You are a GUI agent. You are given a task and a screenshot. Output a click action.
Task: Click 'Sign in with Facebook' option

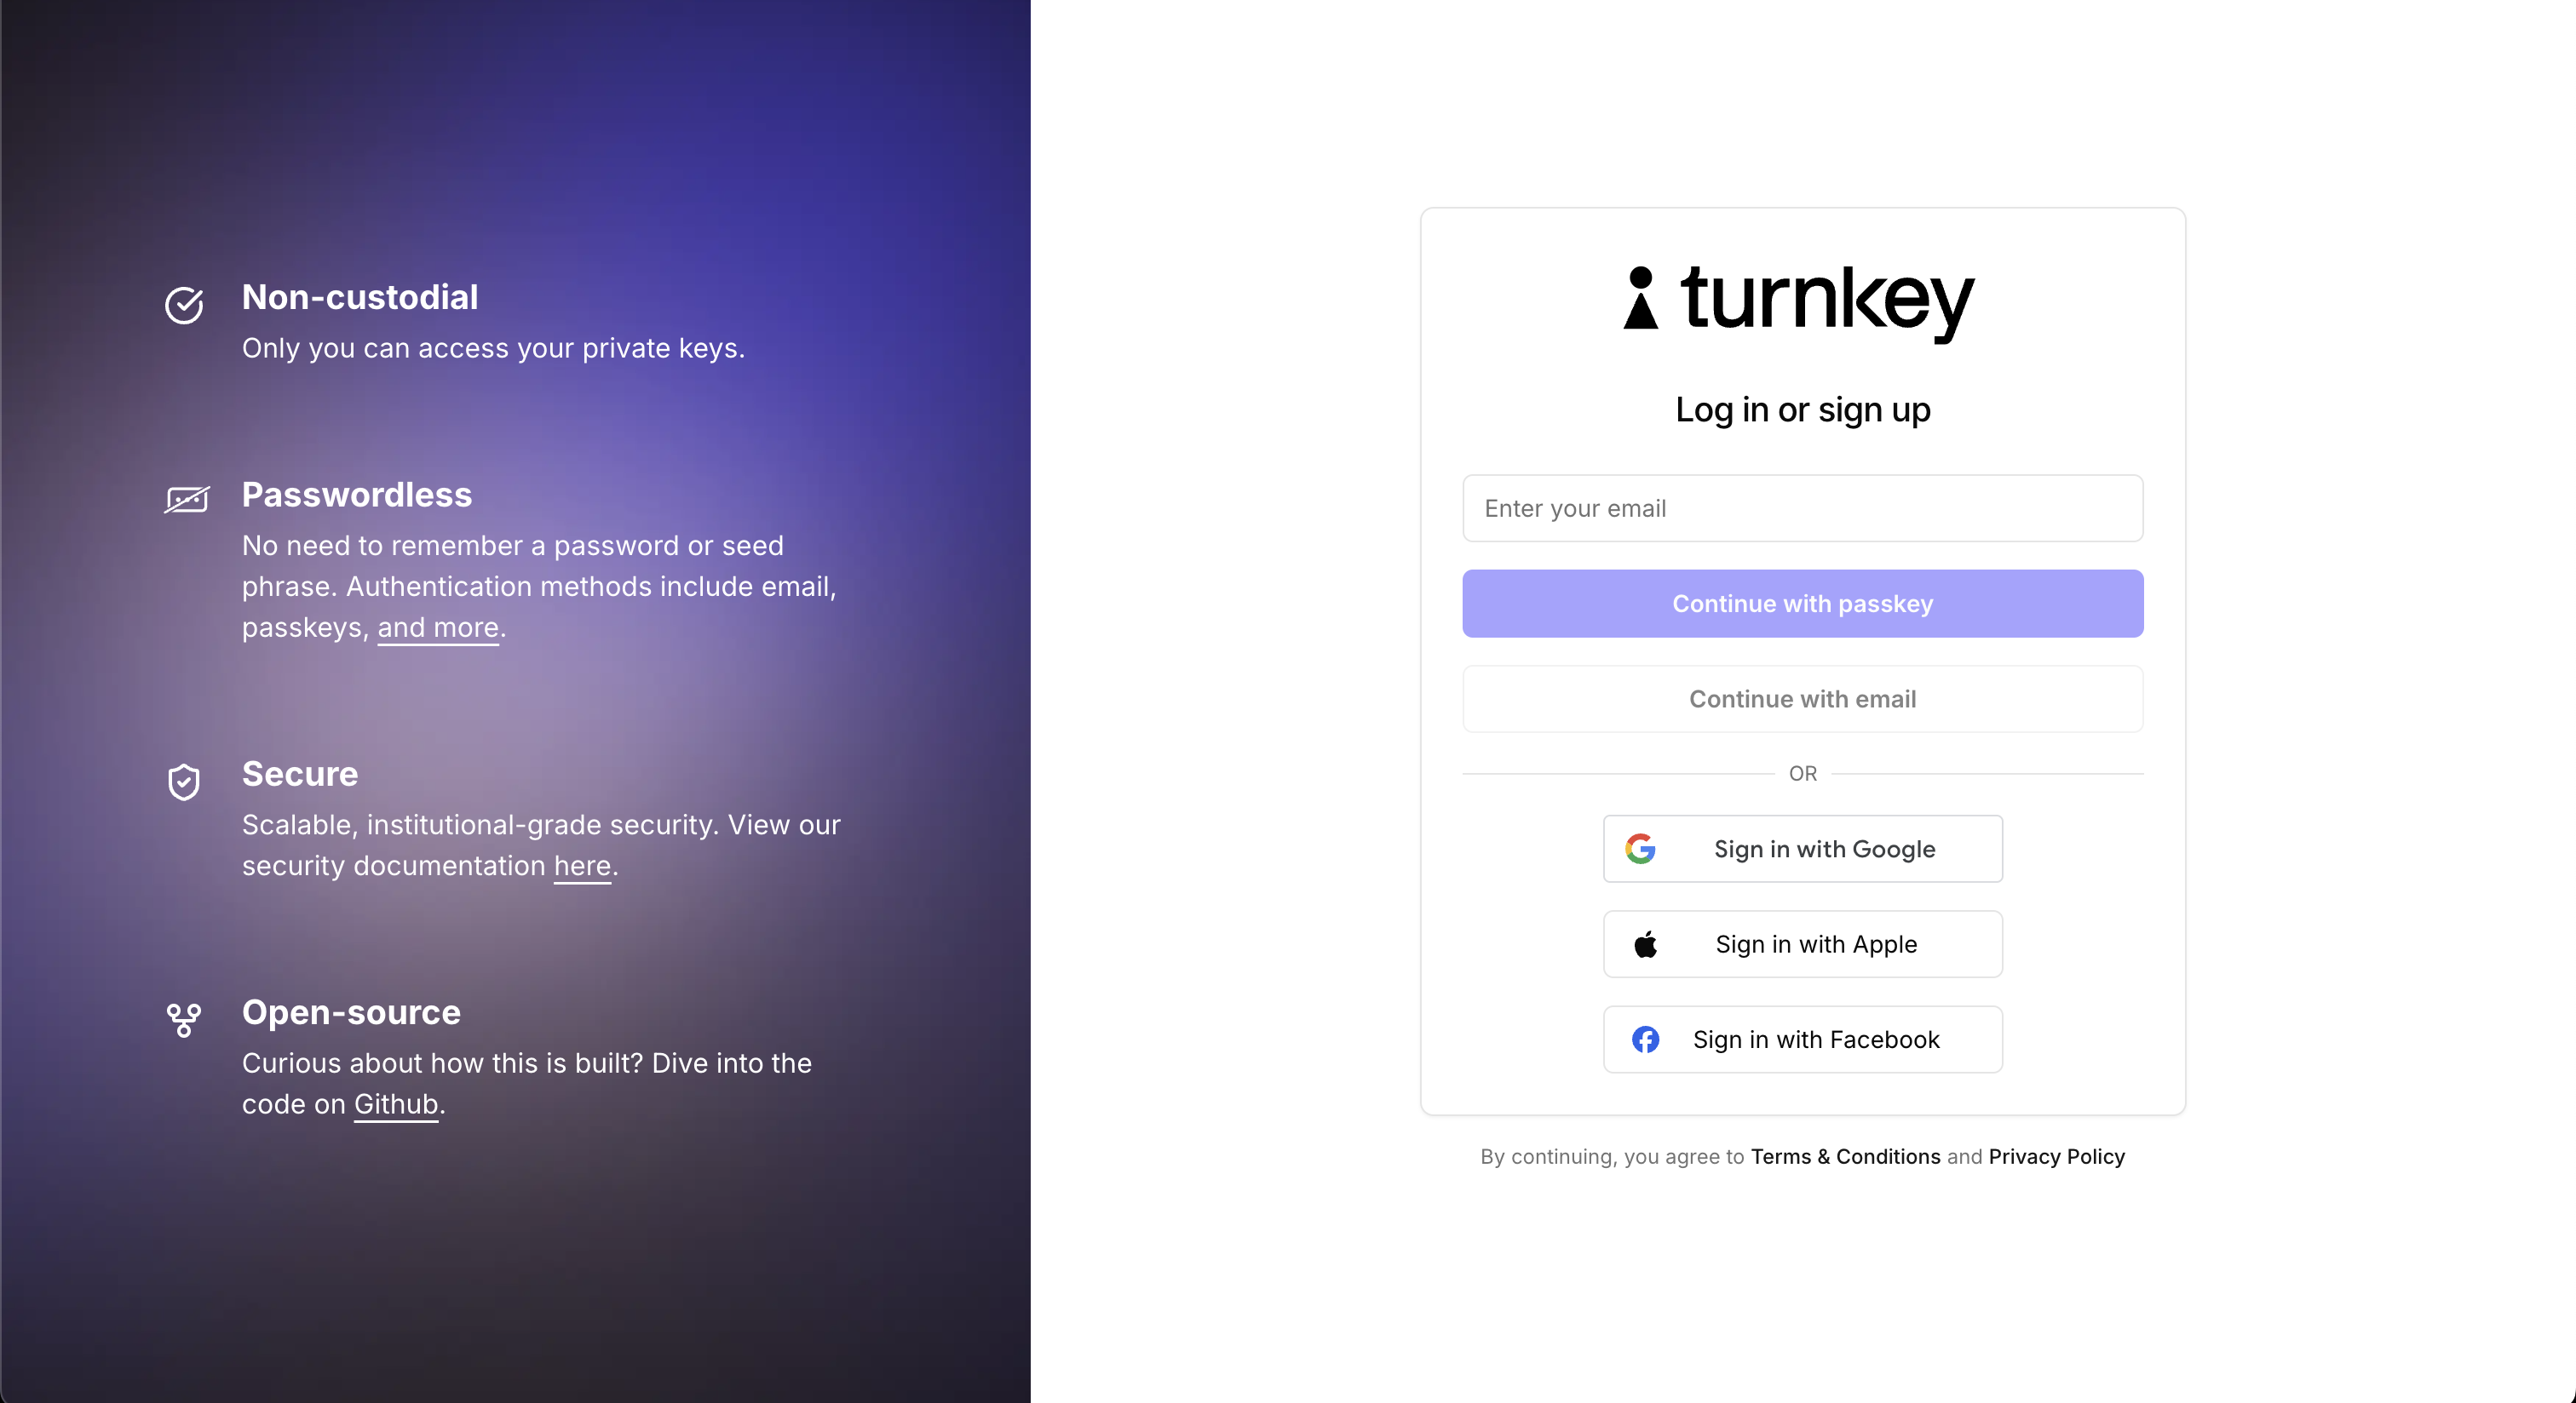coord(1803,1039)
